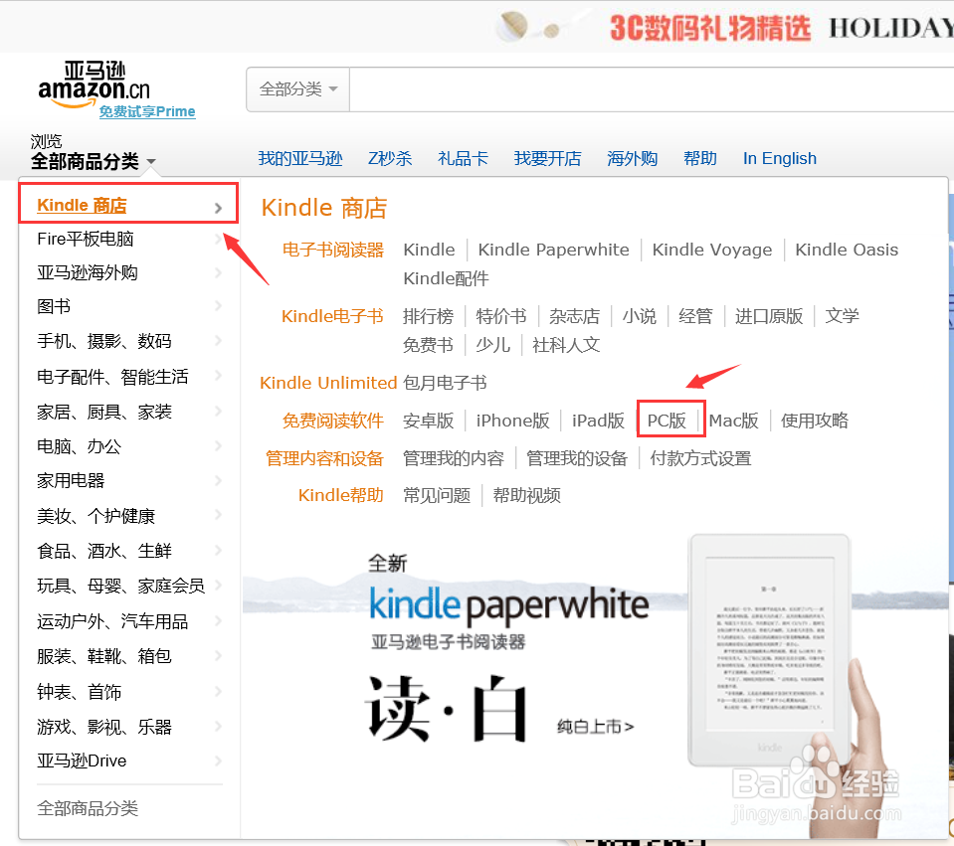Screen dimensions: 954x846
Task: Choose the 钟表、首饰 category
Action: point(80,692)
